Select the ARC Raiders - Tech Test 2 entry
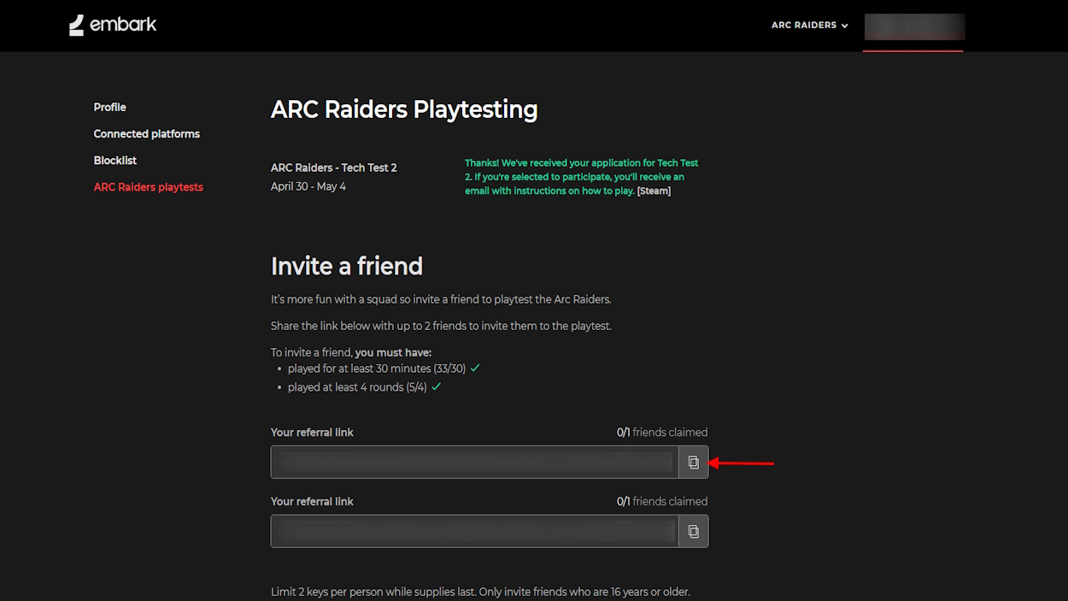This screenshot has width=1068, height=601. [x=333, y=168]
